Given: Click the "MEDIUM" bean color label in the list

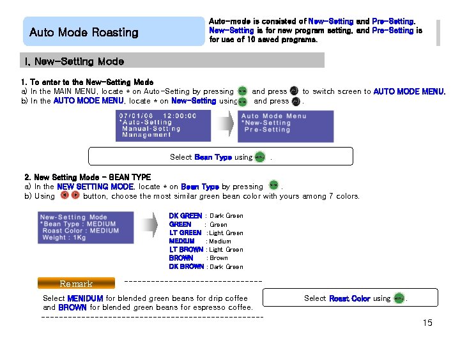Looking at the screenshot, I should coord(181,241).
